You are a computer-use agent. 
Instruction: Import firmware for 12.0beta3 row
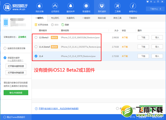point(157,38)
